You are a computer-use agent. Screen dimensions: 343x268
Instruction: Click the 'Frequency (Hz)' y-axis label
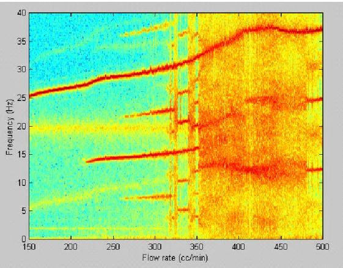pos(10,127)
